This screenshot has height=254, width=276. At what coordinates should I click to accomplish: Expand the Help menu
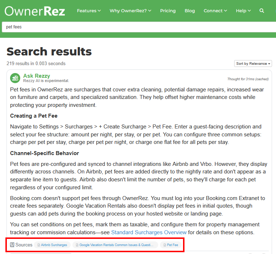[244, 11]
